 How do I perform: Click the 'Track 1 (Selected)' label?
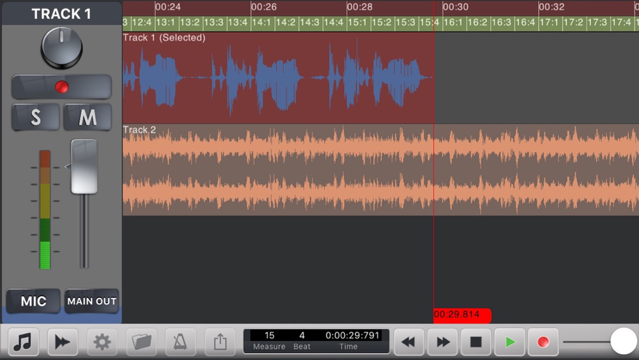pos(164,38)
